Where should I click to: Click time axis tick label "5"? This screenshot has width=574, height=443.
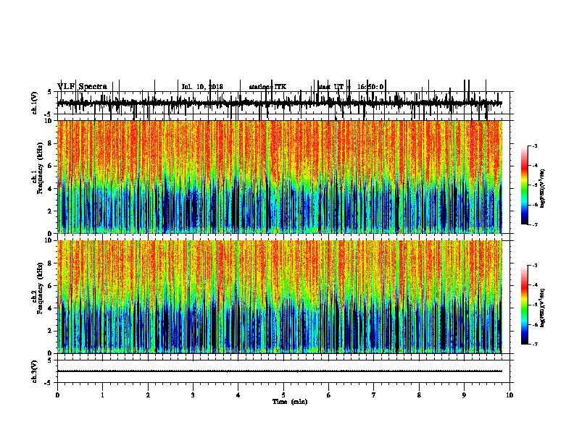click(283, 395)
